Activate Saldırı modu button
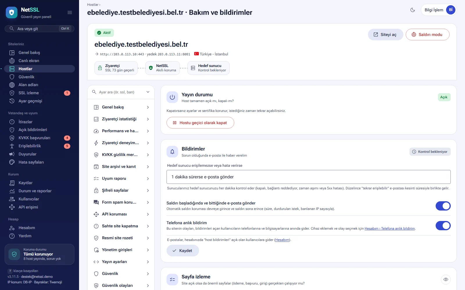 coord(428,35)
